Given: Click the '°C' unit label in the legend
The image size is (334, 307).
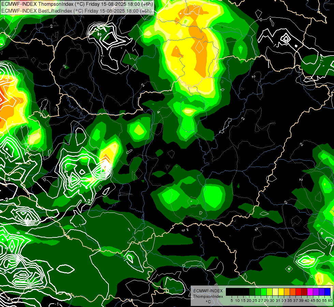Looking at the screenshot, I should [x=208, y=302].
